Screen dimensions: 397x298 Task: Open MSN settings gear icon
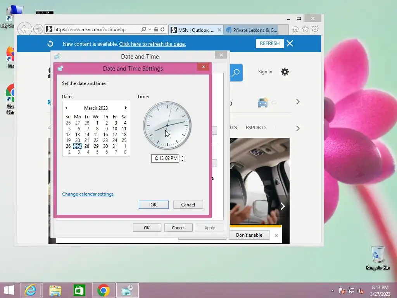point(285,72)
